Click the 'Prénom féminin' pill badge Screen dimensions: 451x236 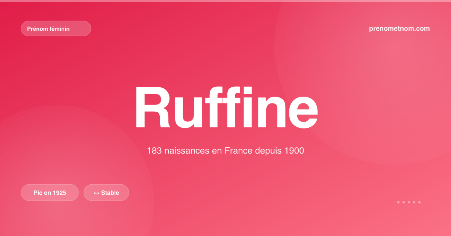56,28
